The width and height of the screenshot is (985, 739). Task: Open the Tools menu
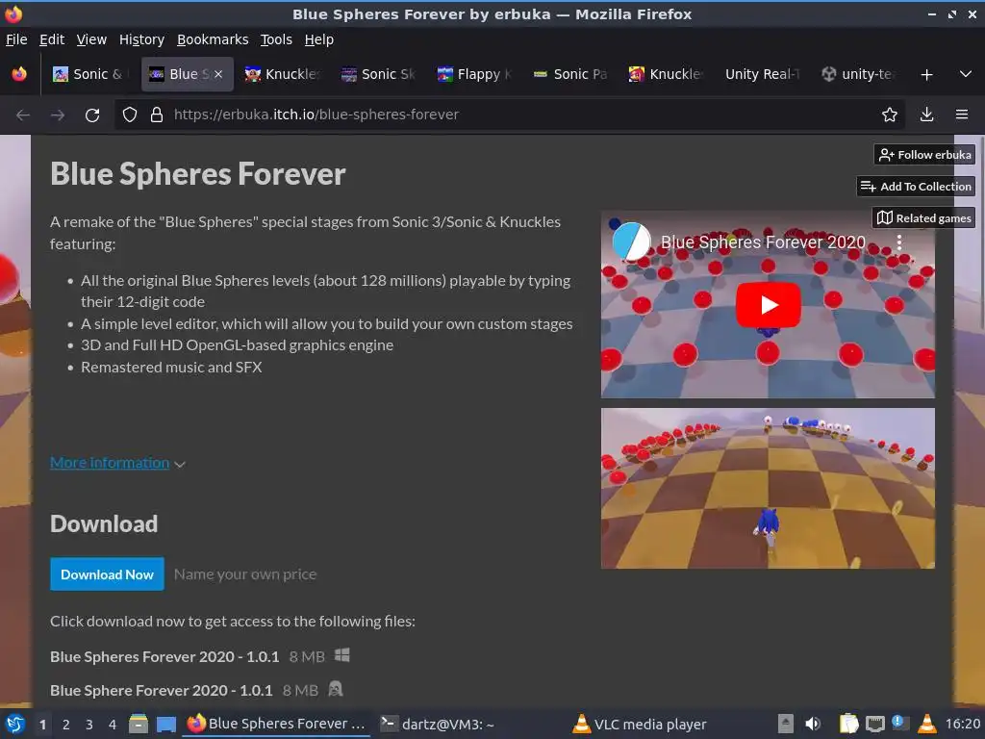pyautogui.click(x=276, y=39)
